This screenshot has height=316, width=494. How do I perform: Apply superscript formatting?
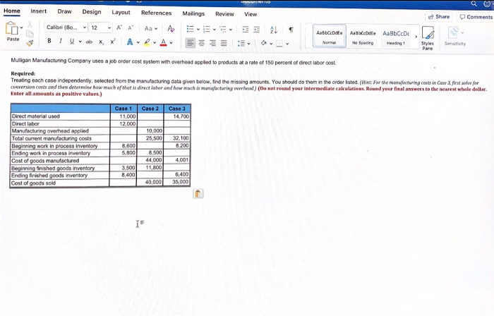(x=112, y=42)
